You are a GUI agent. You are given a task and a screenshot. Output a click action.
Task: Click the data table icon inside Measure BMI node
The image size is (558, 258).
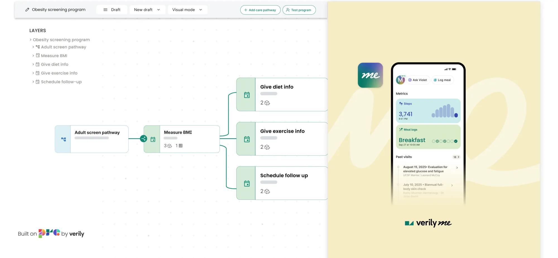[180, 146]
